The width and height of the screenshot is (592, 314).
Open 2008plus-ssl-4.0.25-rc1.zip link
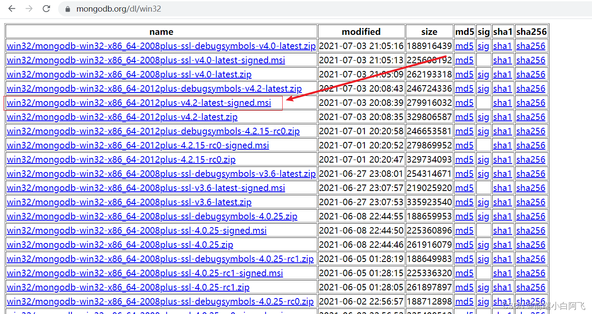tap(128, 287)
